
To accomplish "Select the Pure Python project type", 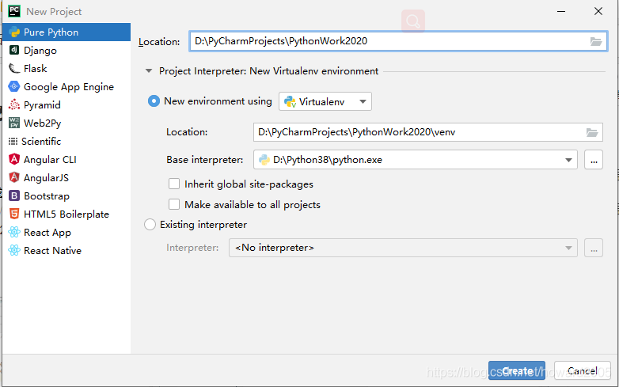I will pos(66,32).
